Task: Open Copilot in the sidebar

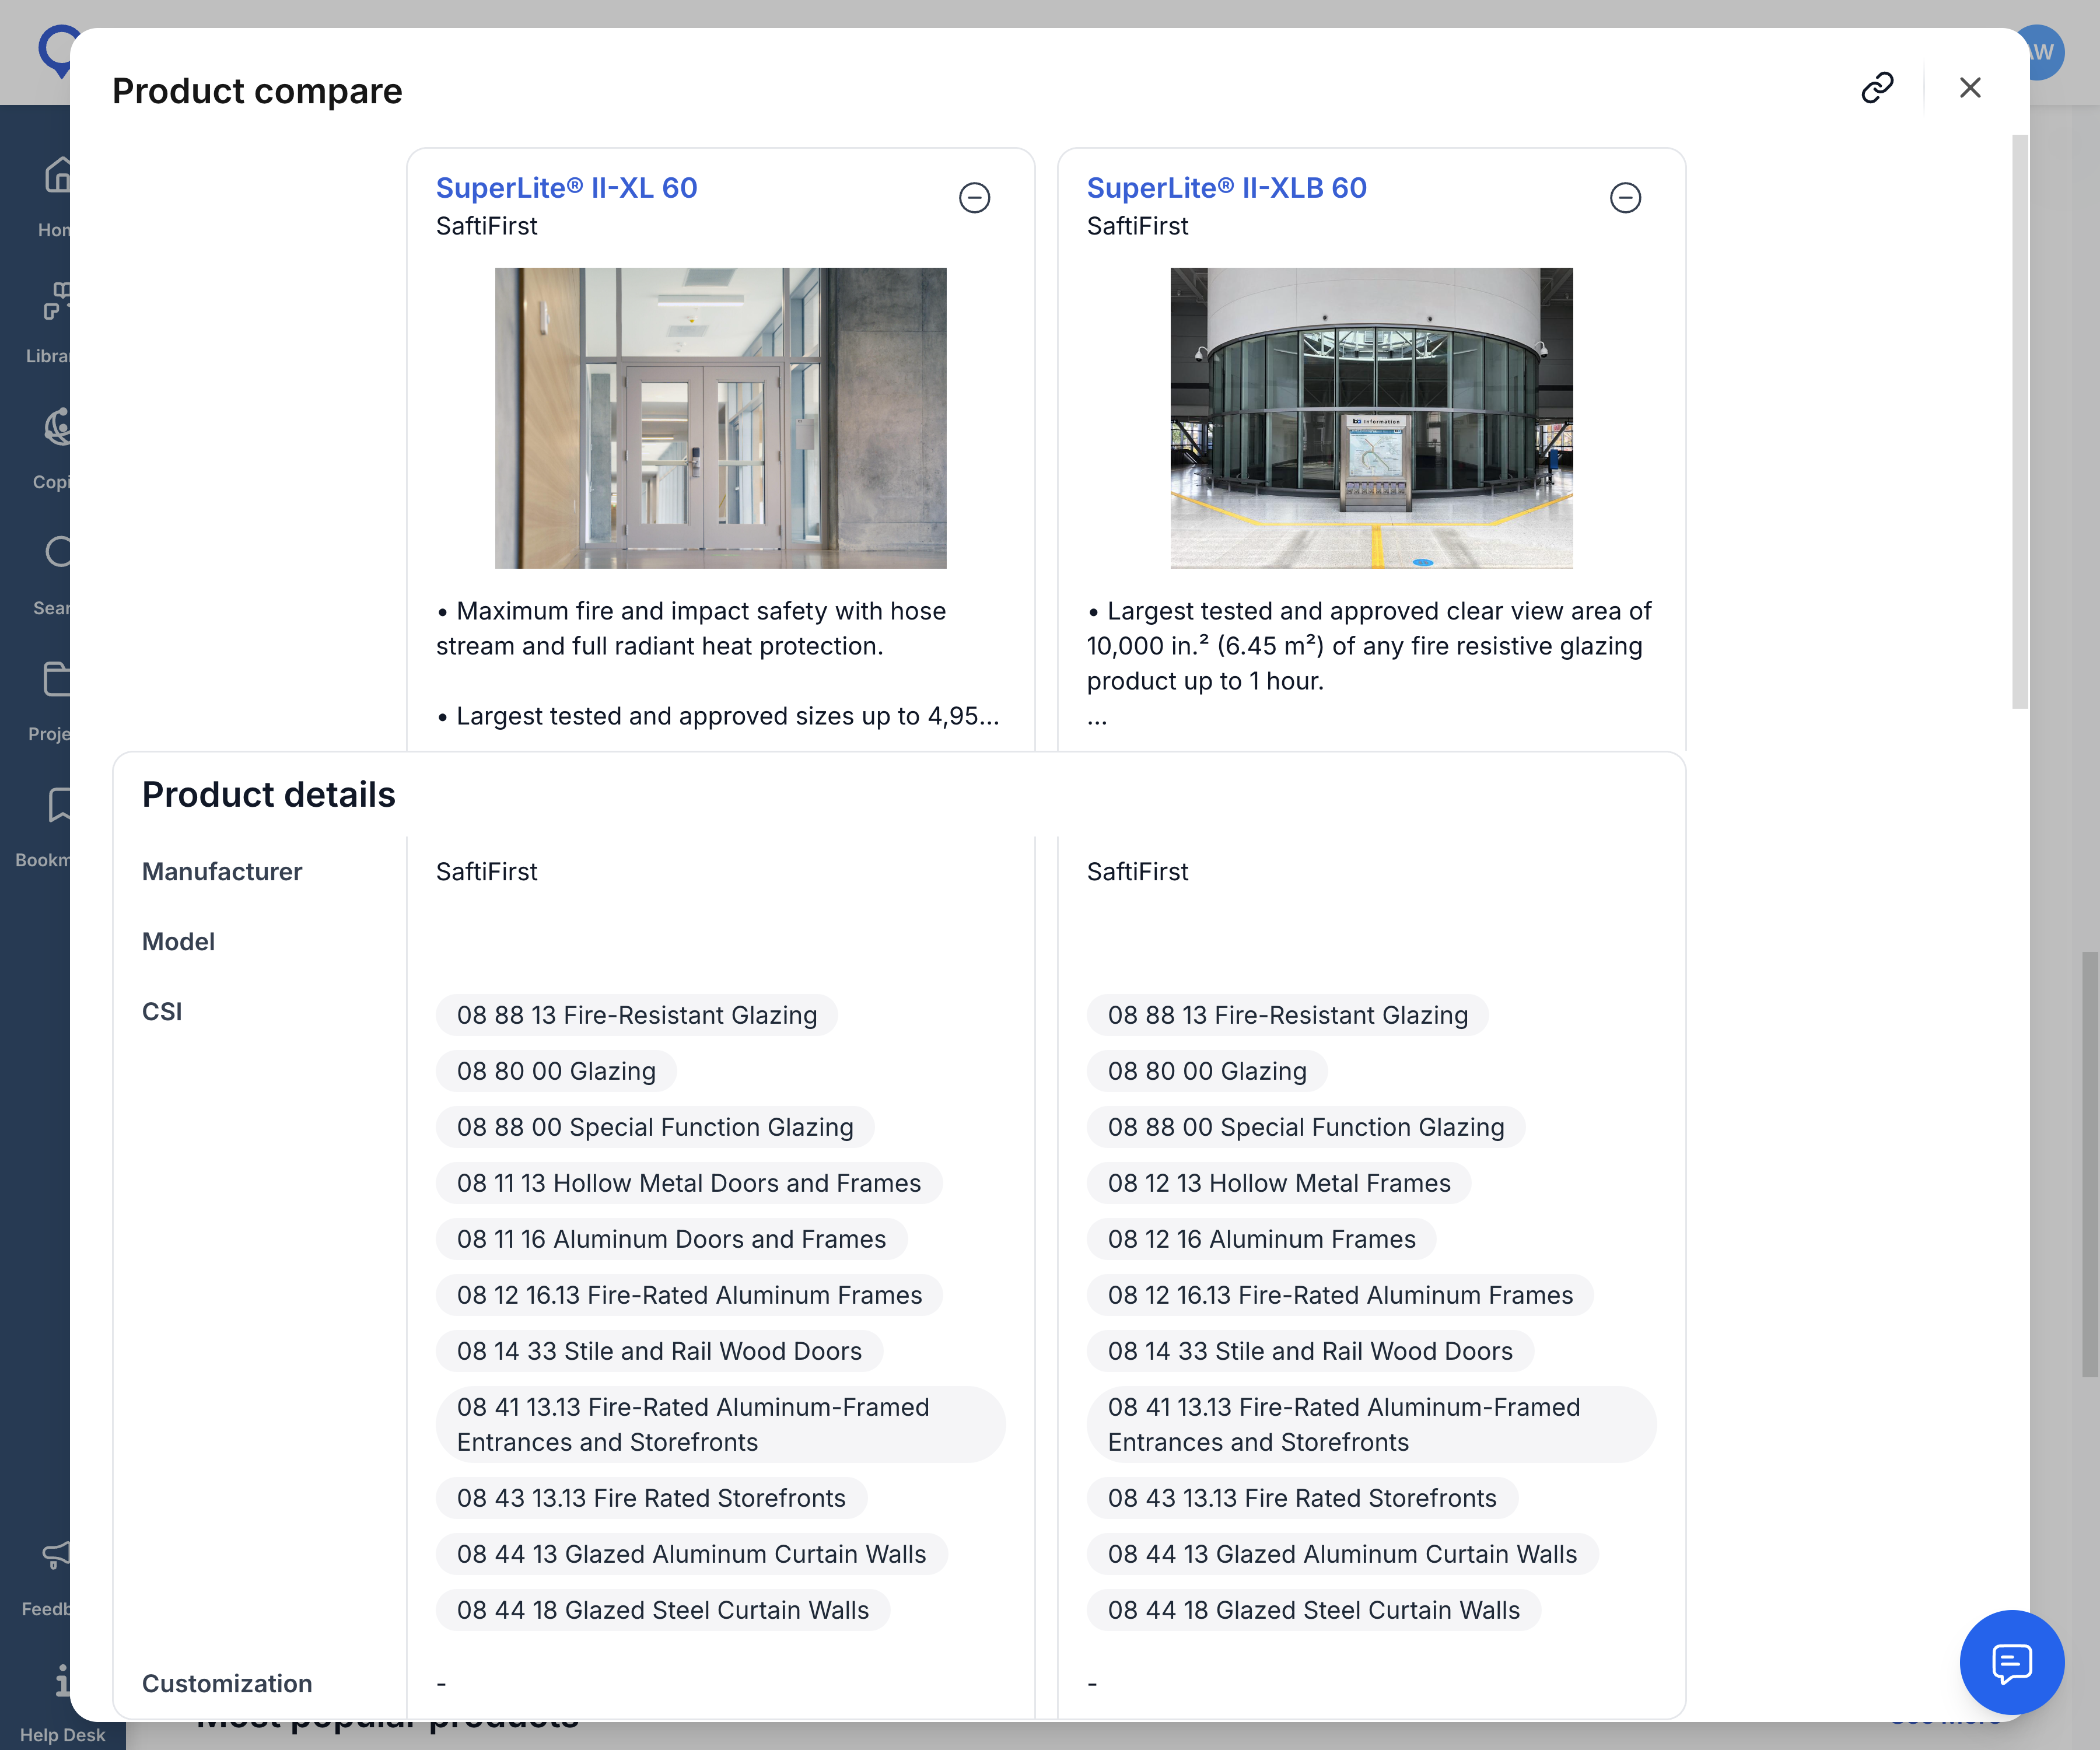Action: [52, 448]
